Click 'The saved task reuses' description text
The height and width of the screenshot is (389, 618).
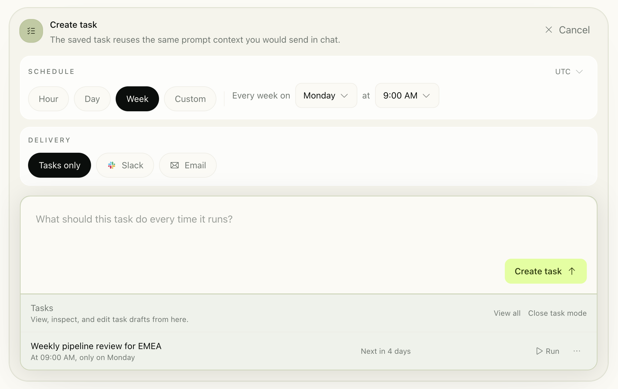point(195,40)
